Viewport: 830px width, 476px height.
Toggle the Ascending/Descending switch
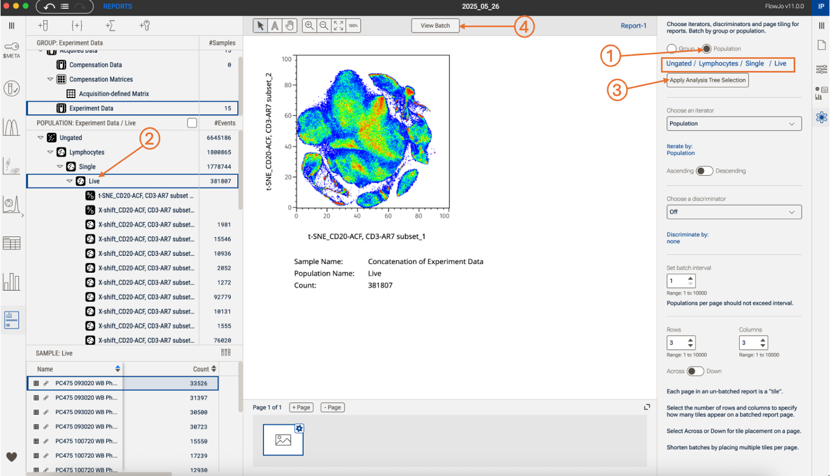704,171
